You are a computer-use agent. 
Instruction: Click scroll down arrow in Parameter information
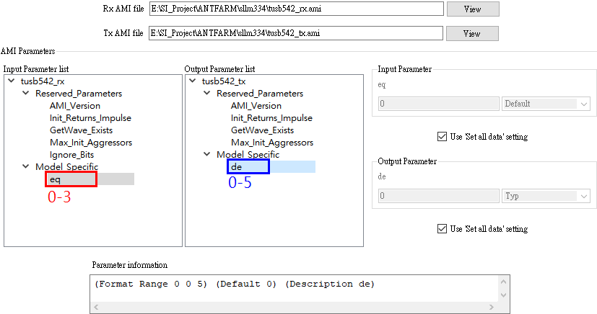(x=504, y=295)
